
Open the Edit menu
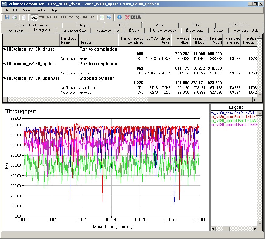point(16,10)
